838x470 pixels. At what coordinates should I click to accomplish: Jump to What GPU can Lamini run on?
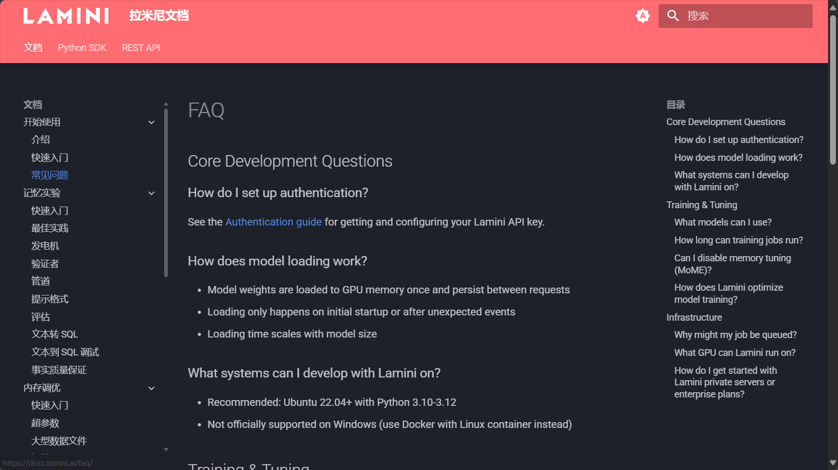[735, 353]
